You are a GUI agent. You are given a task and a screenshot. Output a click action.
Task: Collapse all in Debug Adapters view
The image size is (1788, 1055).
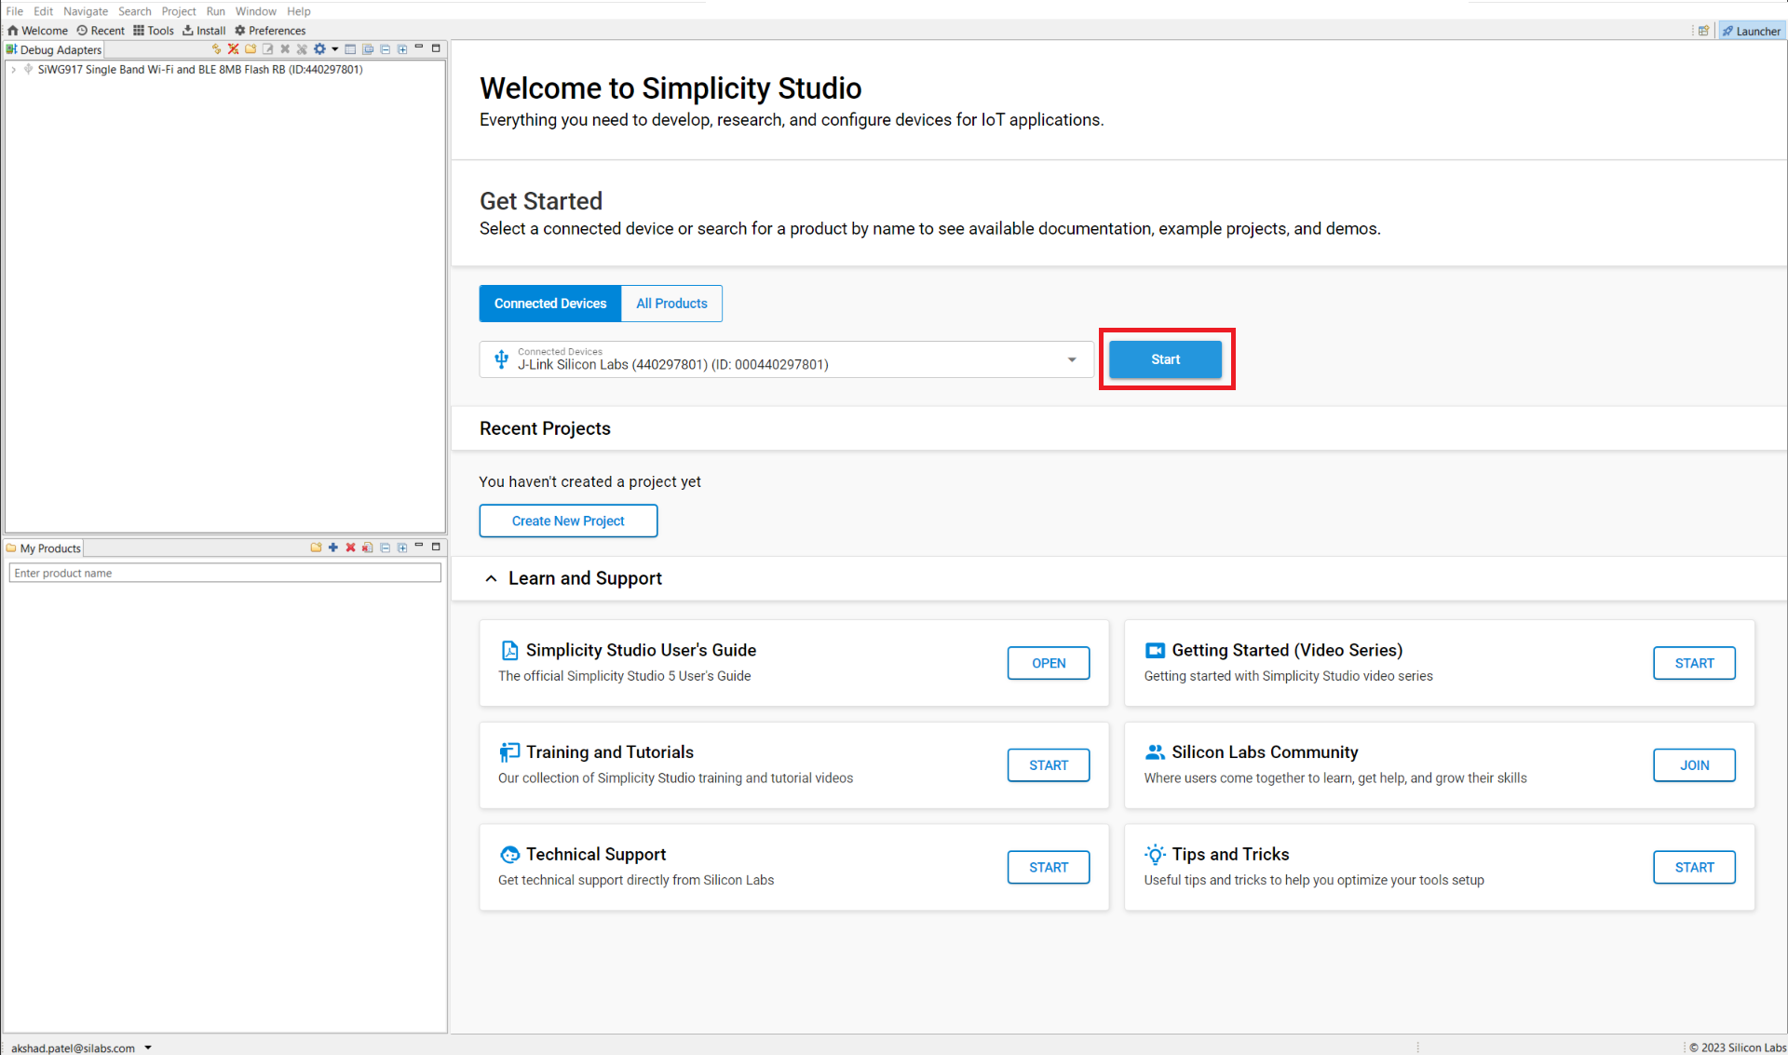click(385, 49)
